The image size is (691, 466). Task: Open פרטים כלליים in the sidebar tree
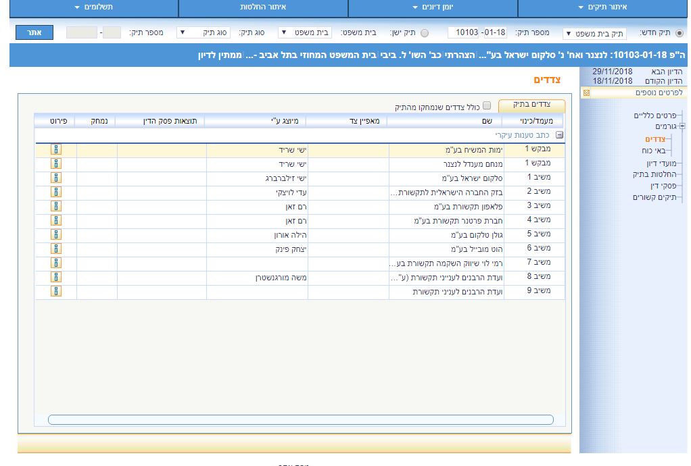point(655,115)
